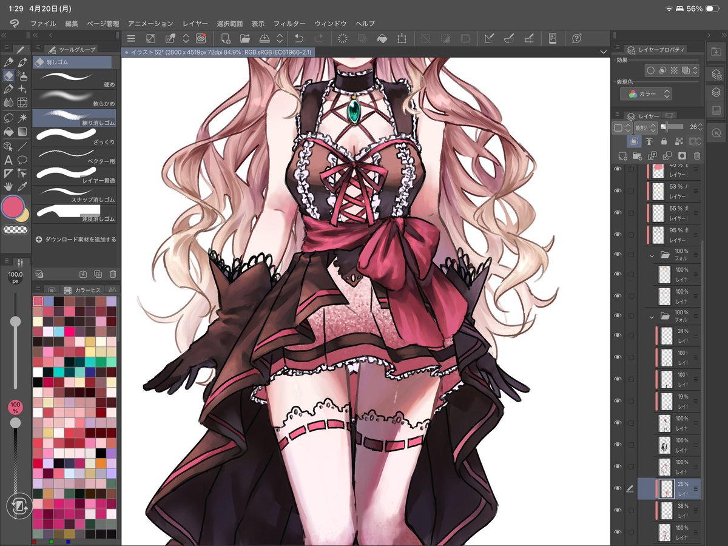Create a new layer folder
Image resolution: width=728 pixels, height=546 pixels.
[x=637, y=156]
